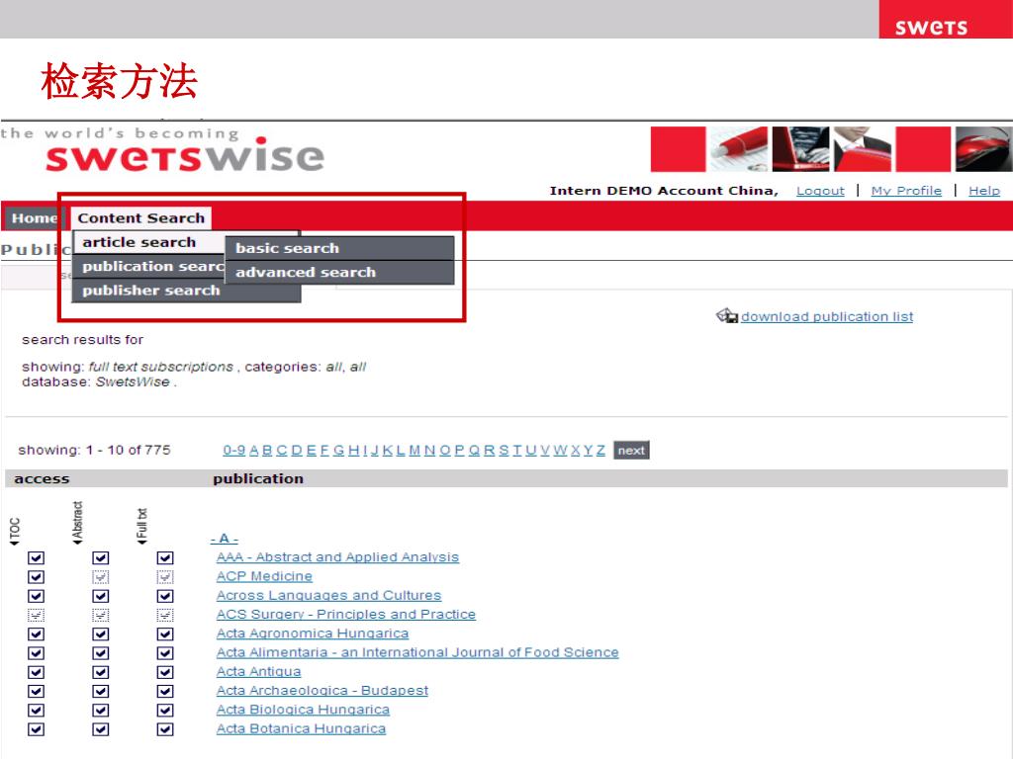Select article search menu entry

tap(149, 242)
